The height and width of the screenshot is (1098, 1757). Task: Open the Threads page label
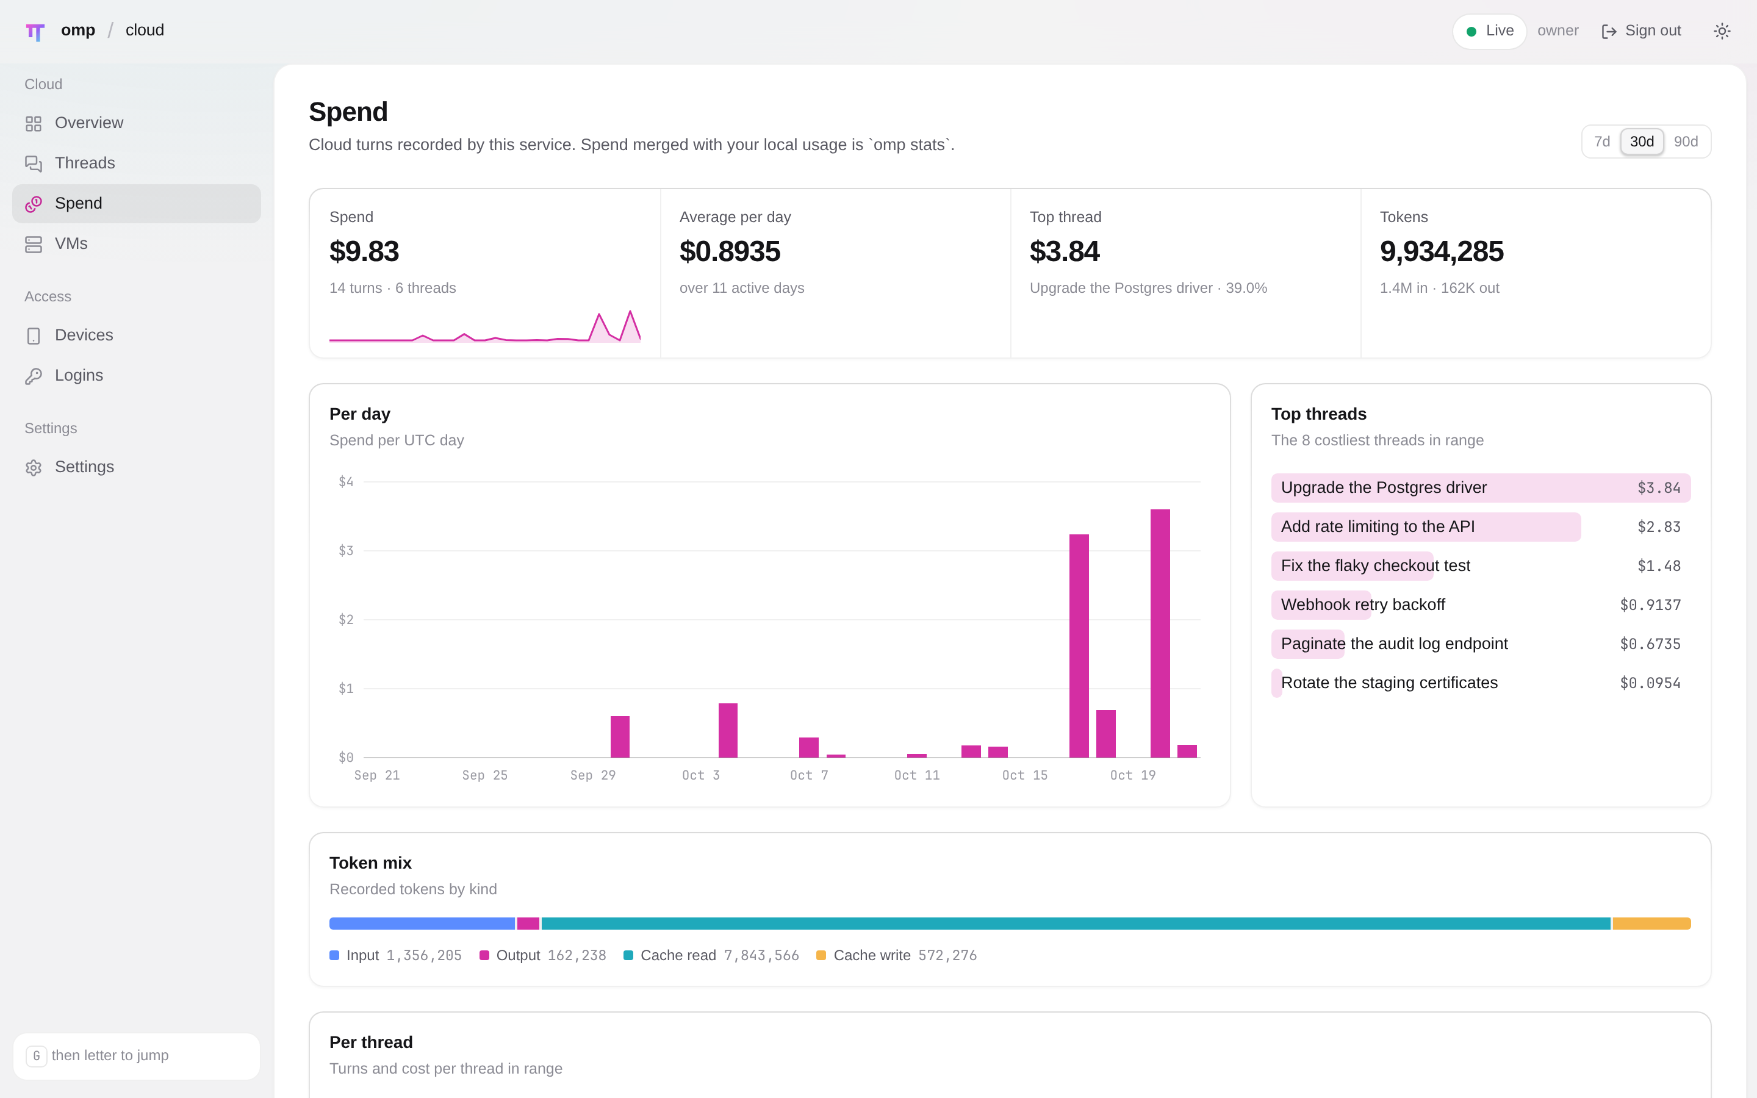[85, 163]
